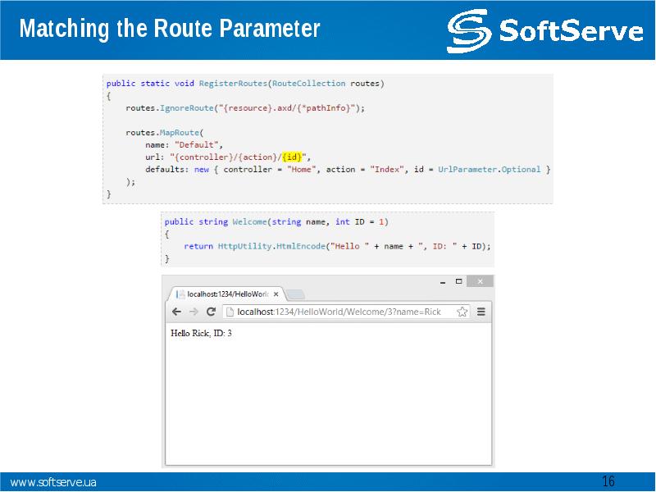Image resolution: width=656 pixels, height=492 pixels.
Task: Open a new browser tab
Action: [296, 294]
